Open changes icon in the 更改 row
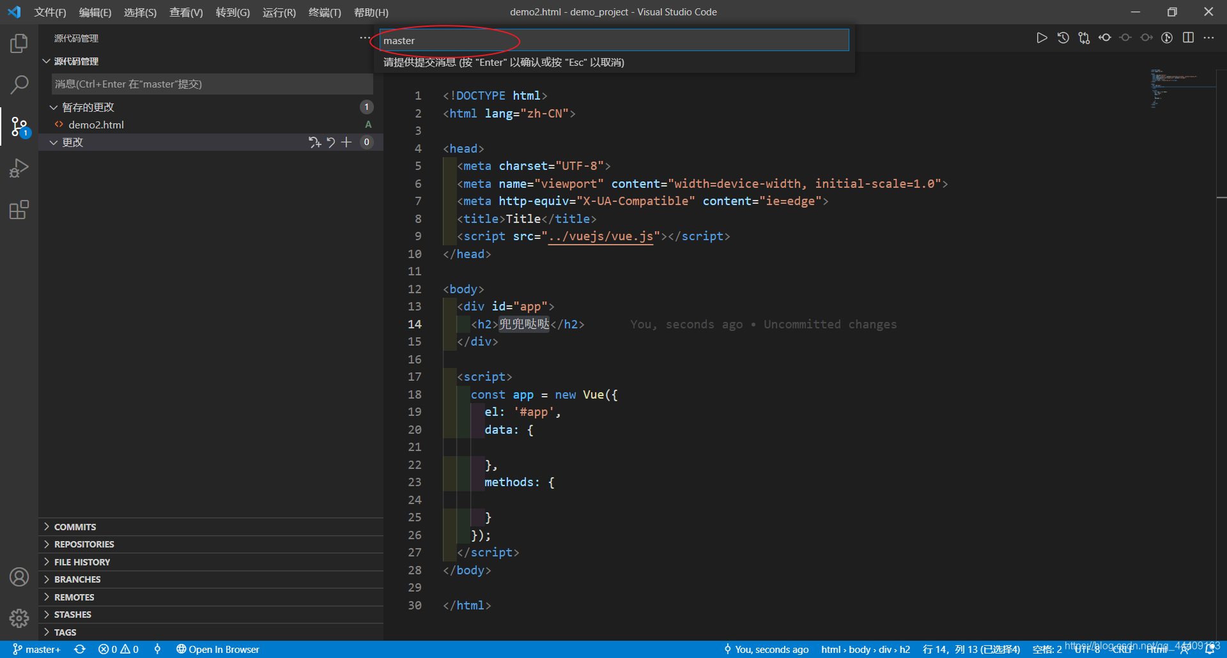This screenshot has height=658, width=1227. point(314,142)
